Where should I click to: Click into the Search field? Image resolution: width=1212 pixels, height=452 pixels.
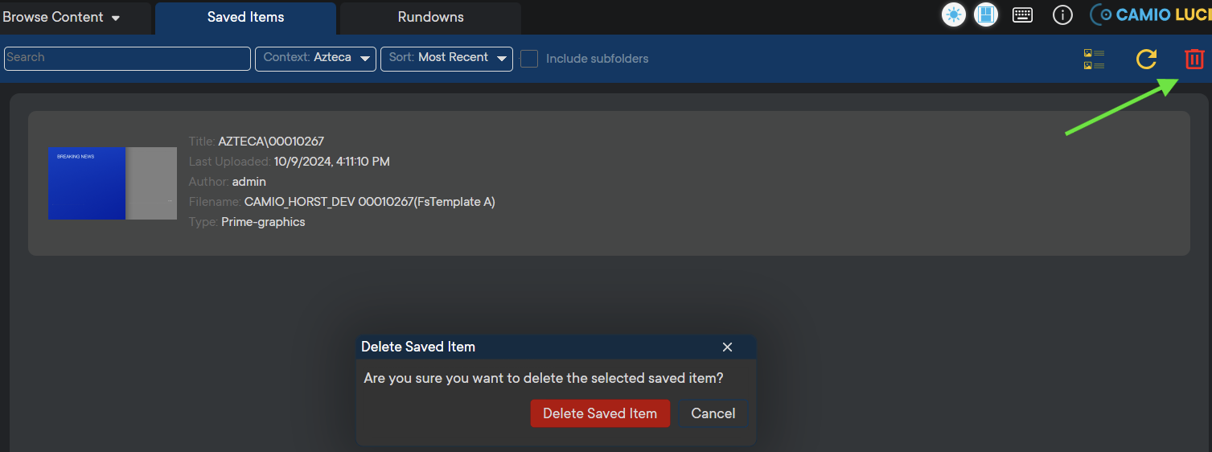(x=127, y=58)
